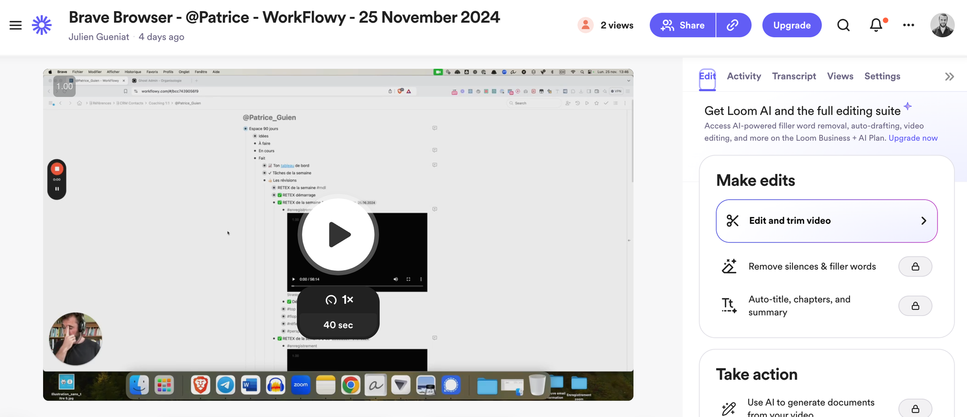This screenshot has width=967, height=417.
Task: Switch to the Activity tab
Action: pos(744,76)
